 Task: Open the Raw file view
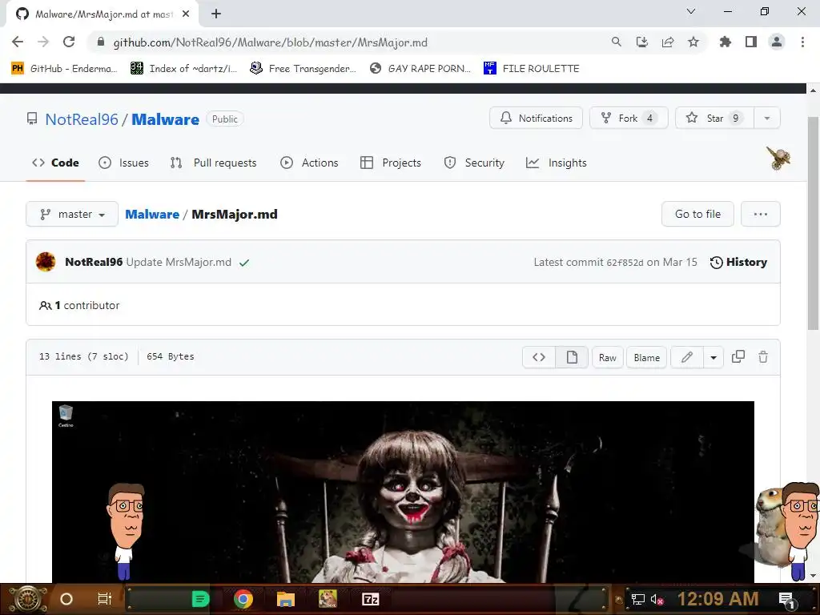607,357
